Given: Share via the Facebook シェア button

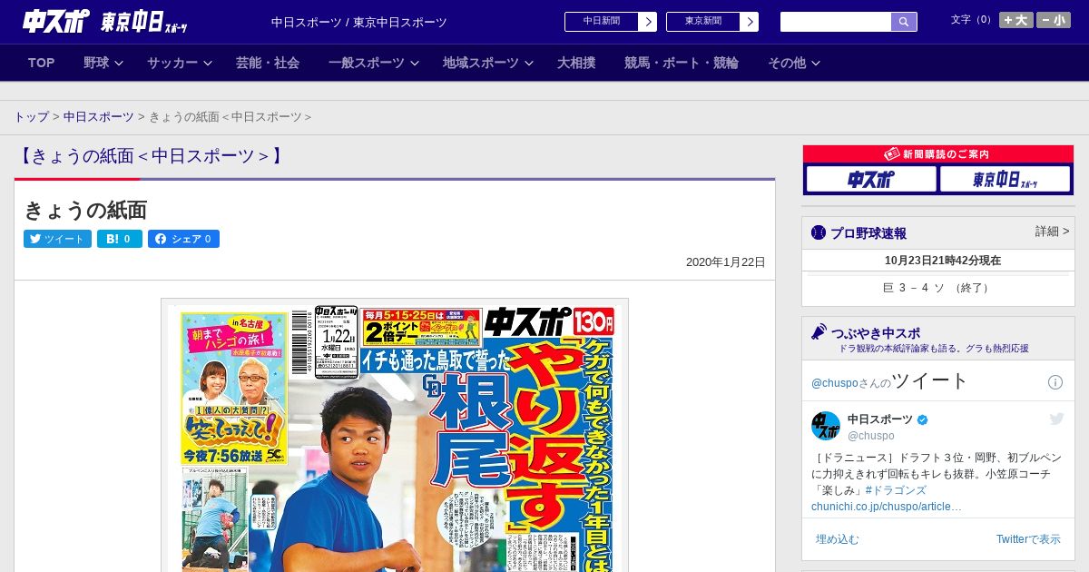Looking at the screenshot, I should point(183,239).
